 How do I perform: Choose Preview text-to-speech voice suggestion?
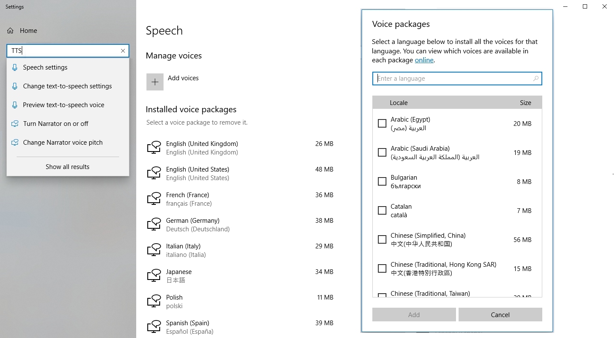(x=63, y=105)
